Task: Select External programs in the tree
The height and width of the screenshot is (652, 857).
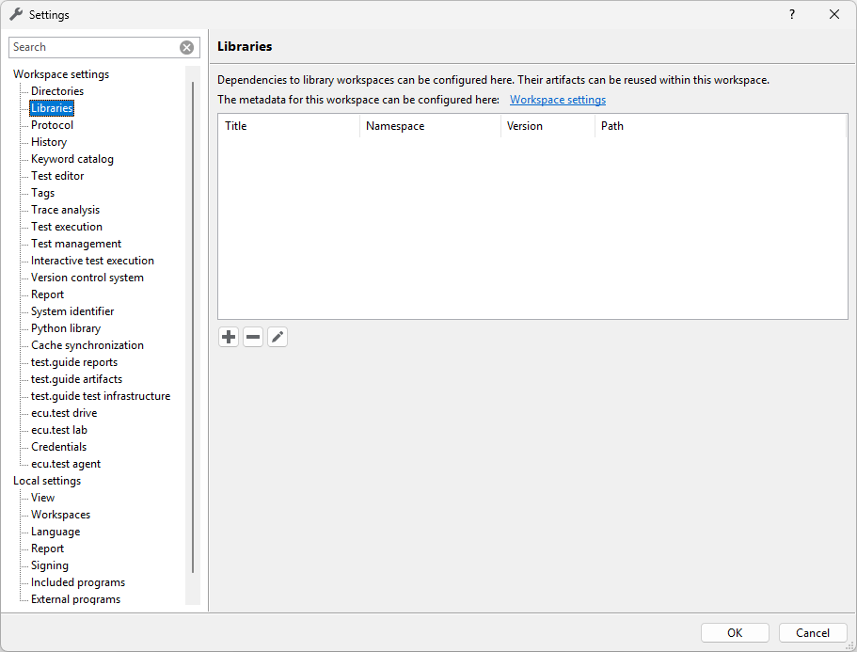Action: (x=75, y=599)
